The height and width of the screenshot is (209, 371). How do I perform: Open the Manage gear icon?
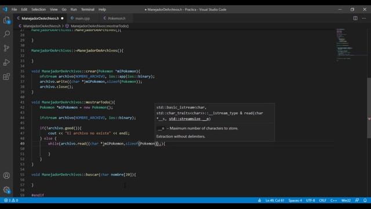pyautogui.click(x=6, y=190)
